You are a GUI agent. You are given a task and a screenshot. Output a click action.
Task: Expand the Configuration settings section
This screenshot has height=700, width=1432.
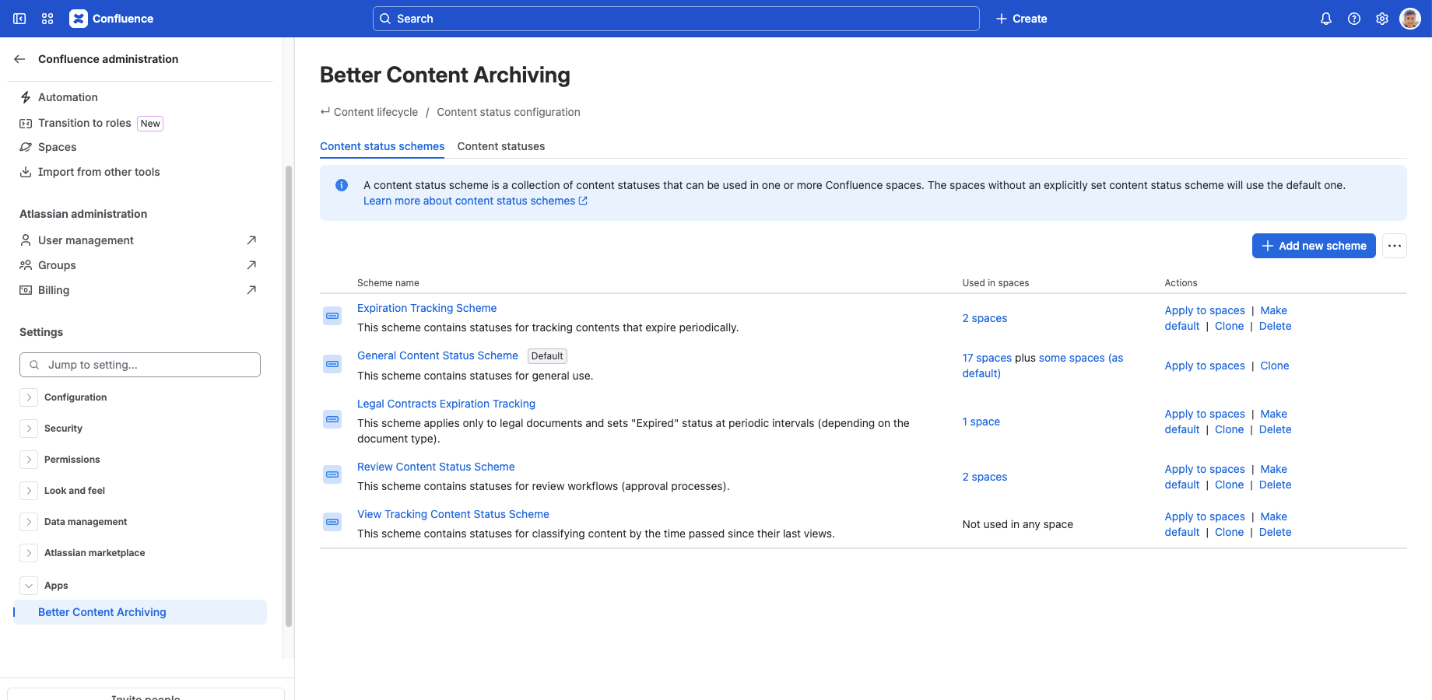pos(29,397)
